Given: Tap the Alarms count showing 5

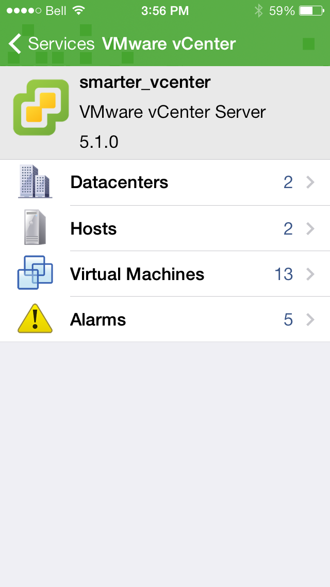Looking at the screenshot, I should pos(288,319).
